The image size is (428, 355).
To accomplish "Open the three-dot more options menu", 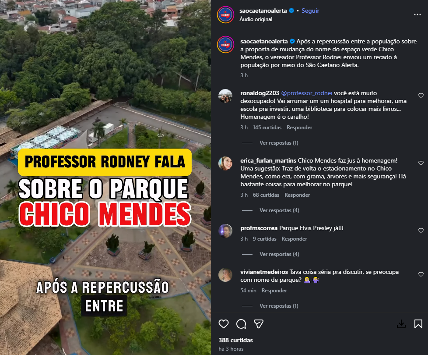I will pyautogui.click(x=417, y=14).
